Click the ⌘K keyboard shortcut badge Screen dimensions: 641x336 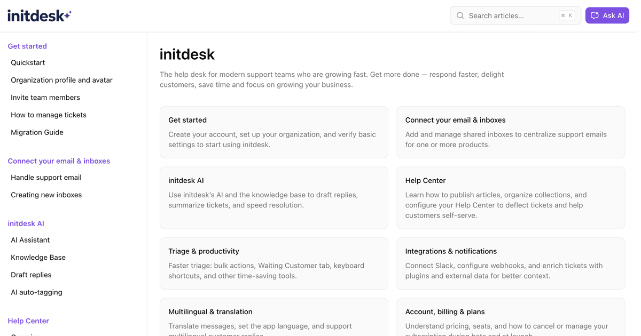click(567, 15)
